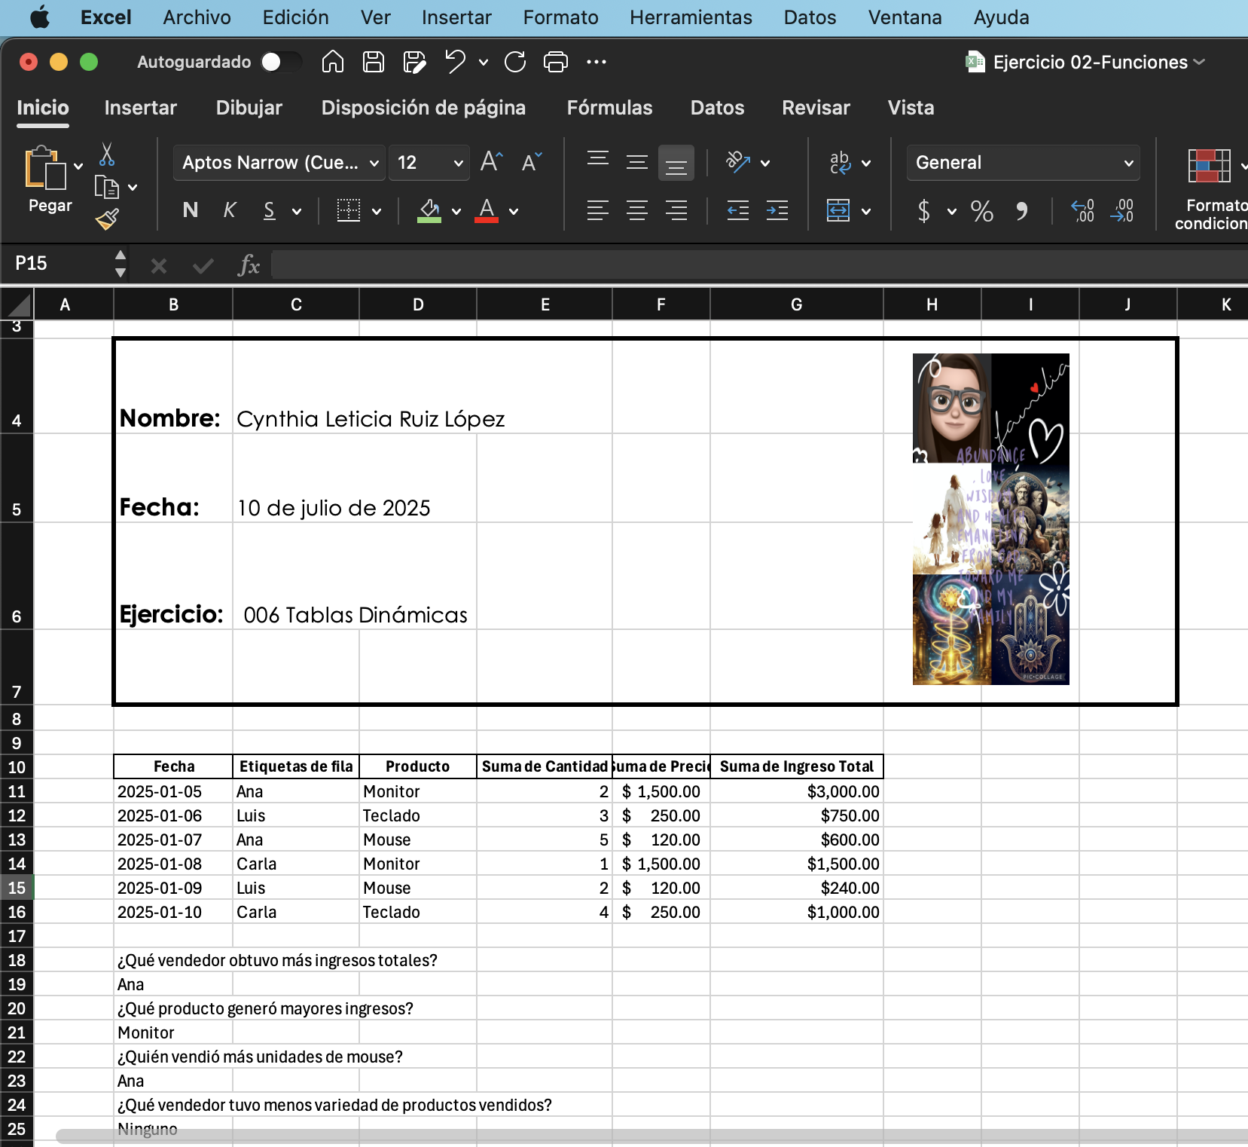Click Insert Function fx icon

coord(249,265)
